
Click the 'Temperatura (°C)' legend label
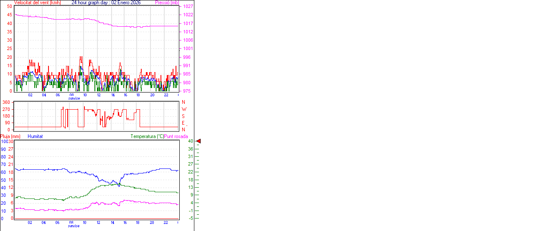click(147, 136)
